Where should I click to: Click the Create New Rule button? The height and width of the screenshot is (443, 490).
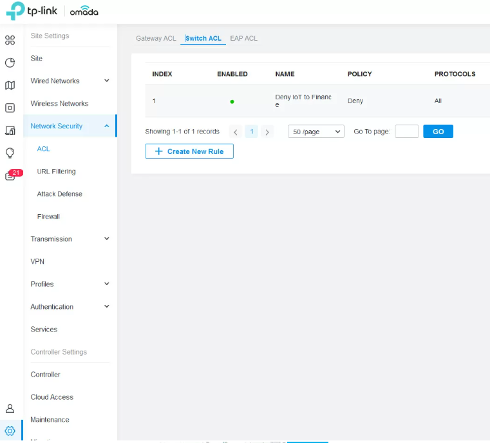pyautogui.click(x=189, y=152)
